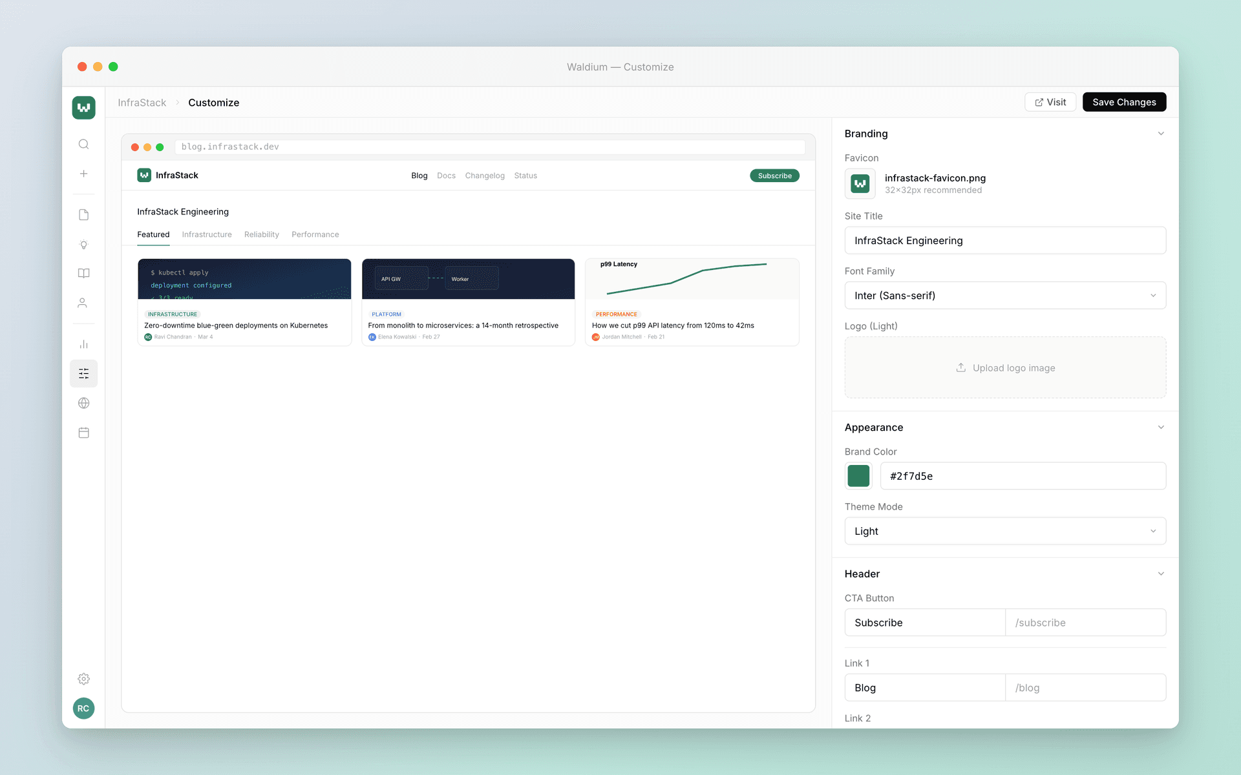This screenshot has width=1241, height=775.
Task: Click the green Brand Color swatch
Action: pyautogui.click(x=858, y=476)
